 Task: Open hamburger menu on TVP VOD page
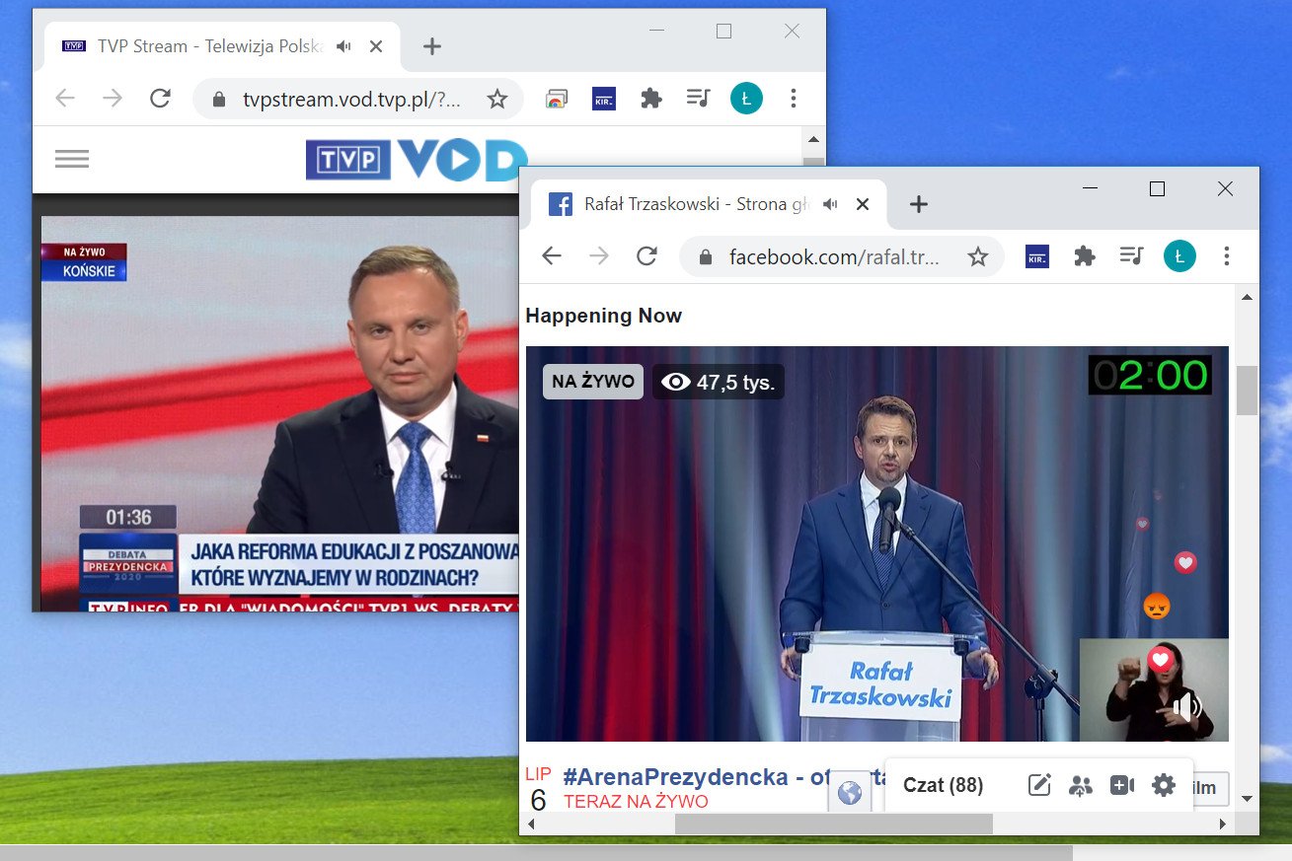point(72,159)
